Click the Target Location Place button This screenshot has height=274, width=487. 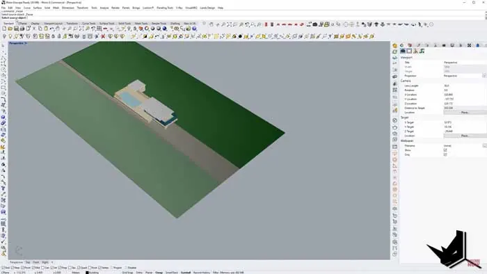(x=465, y=136)
